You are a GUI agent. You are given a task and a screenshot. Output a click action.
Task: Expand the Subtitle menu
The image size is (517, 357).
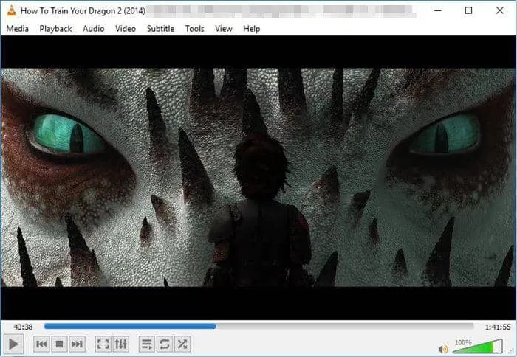[160, 29]
